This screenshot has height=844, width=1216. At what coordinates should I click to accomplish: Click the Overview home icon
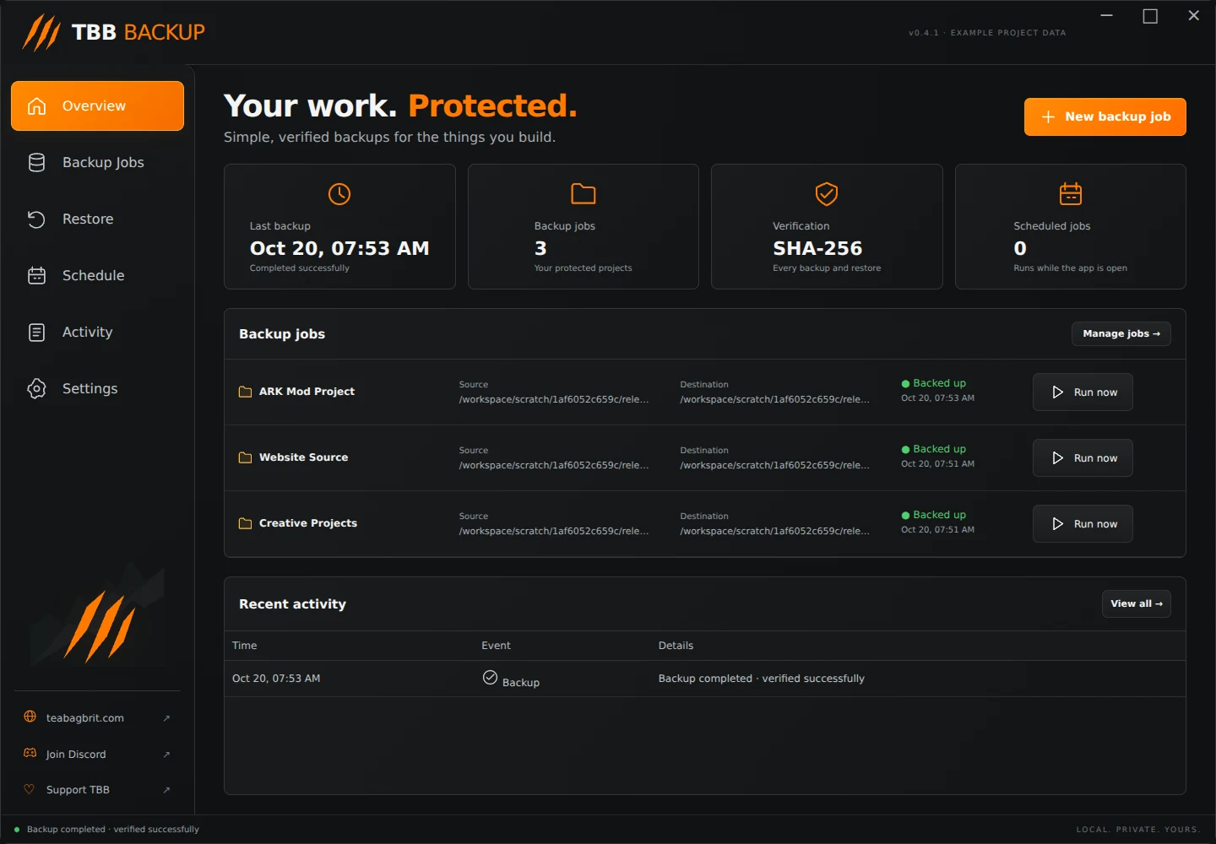tap(36, 106)
